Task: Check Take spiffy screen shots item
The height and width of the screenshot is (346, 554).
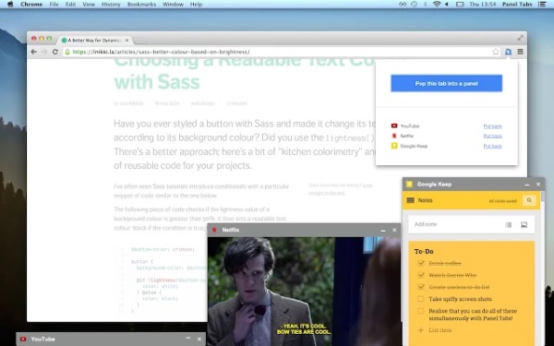Action: 421,299
